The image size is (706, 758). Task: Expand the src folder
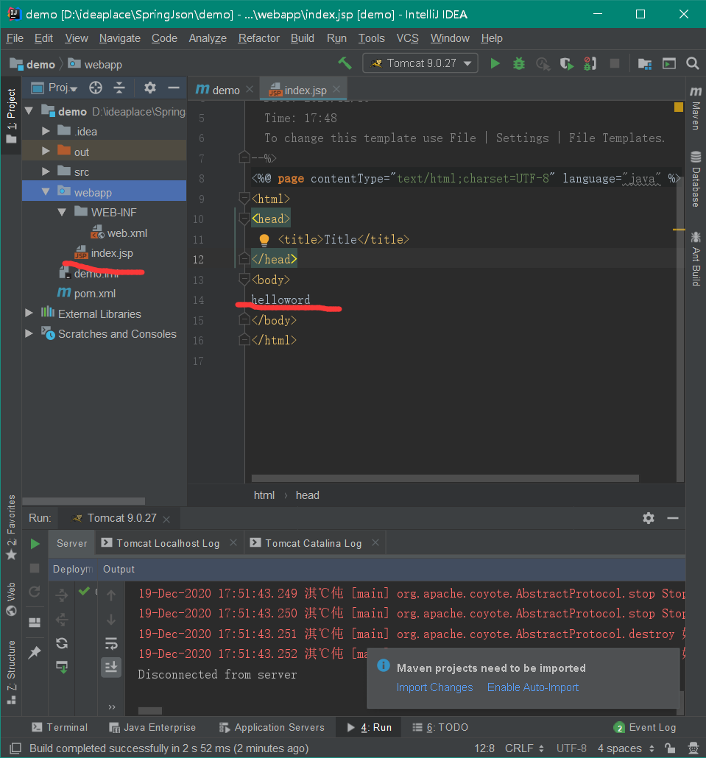(46, 171)
